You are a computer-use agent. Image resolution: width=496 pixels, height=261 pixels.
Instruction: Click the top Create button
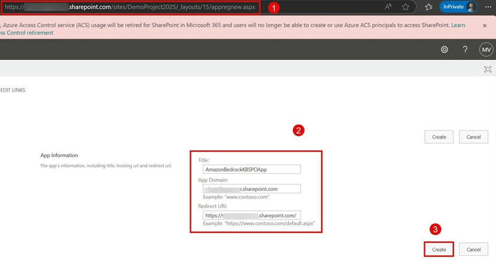[439, 137]
